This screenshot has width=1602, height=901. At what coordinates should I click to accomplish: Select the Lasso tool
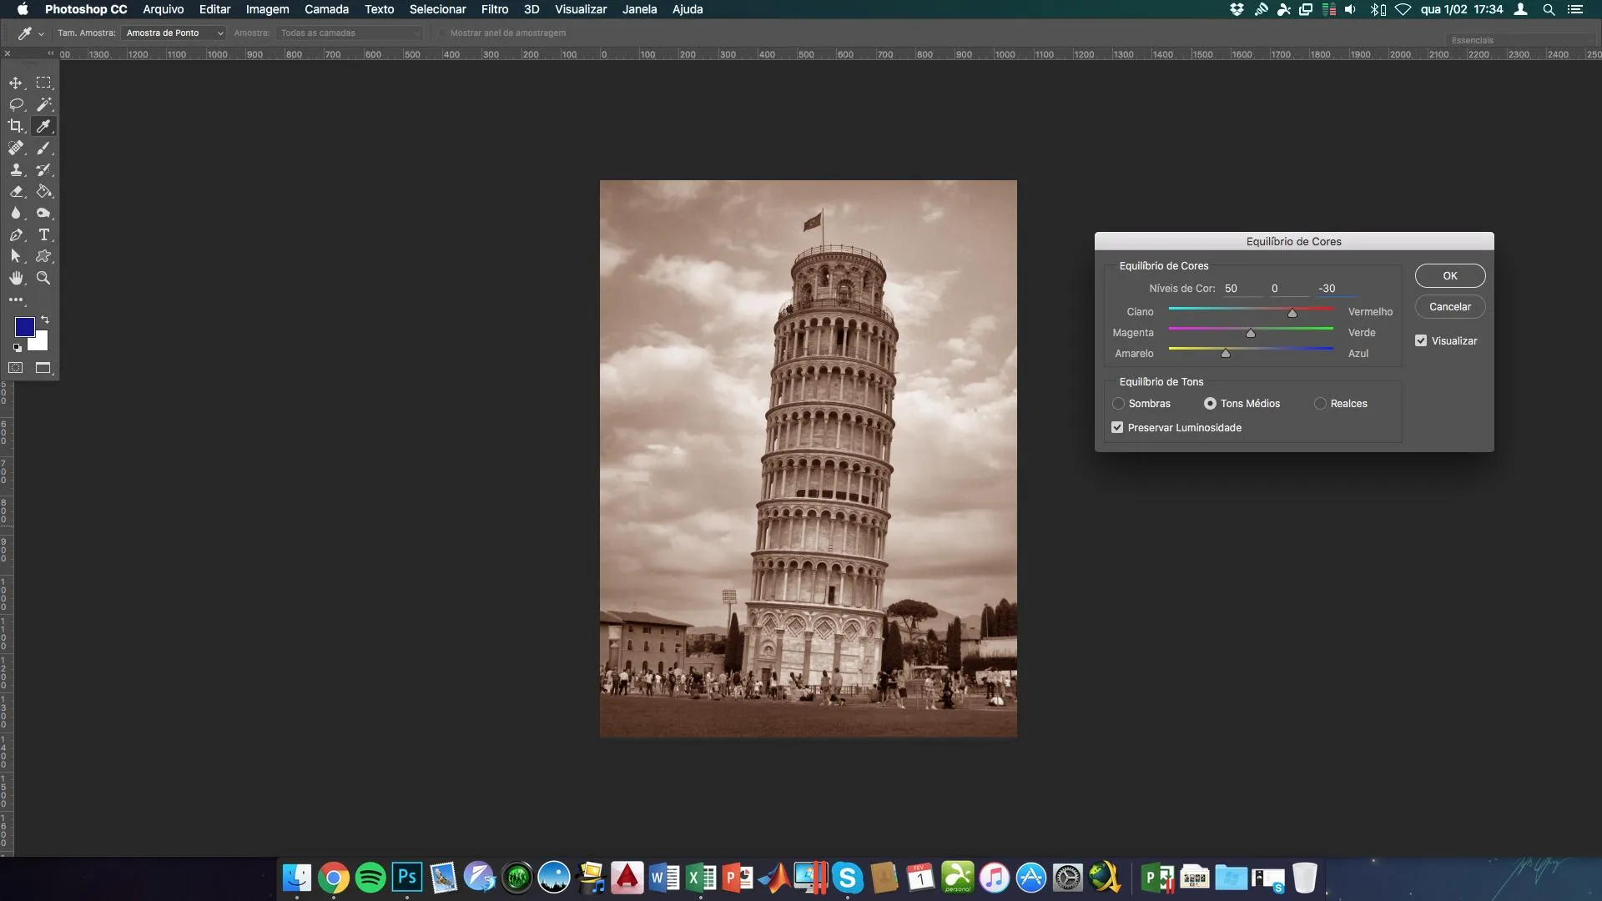click(x=16, y=104)
